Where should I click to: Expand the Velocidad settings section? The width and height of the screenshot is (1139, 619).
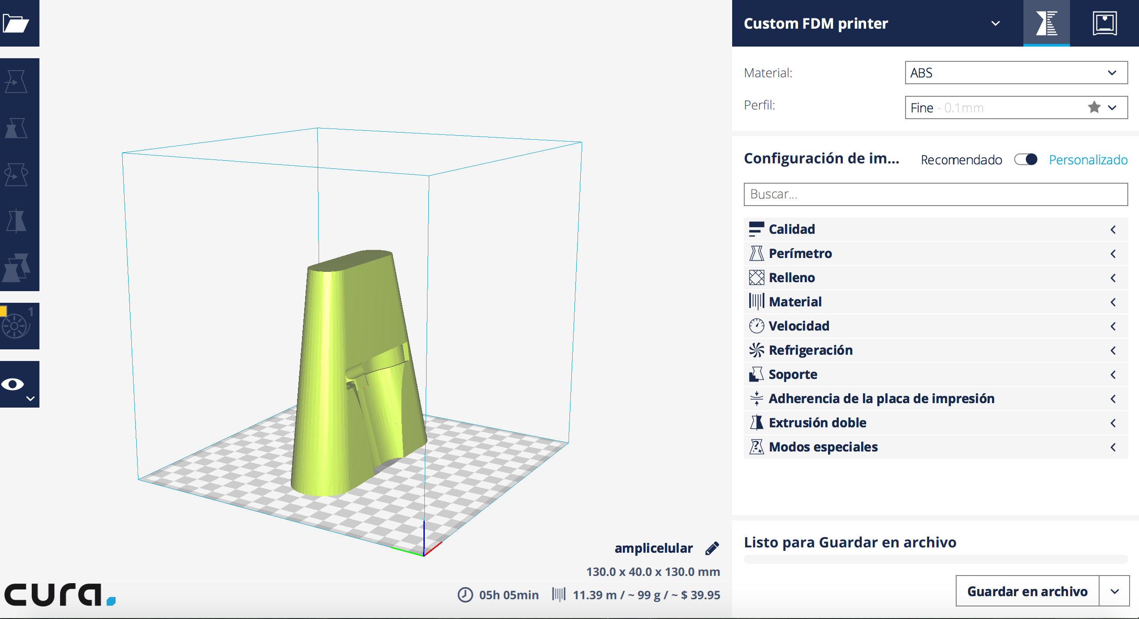pos(936,326)
